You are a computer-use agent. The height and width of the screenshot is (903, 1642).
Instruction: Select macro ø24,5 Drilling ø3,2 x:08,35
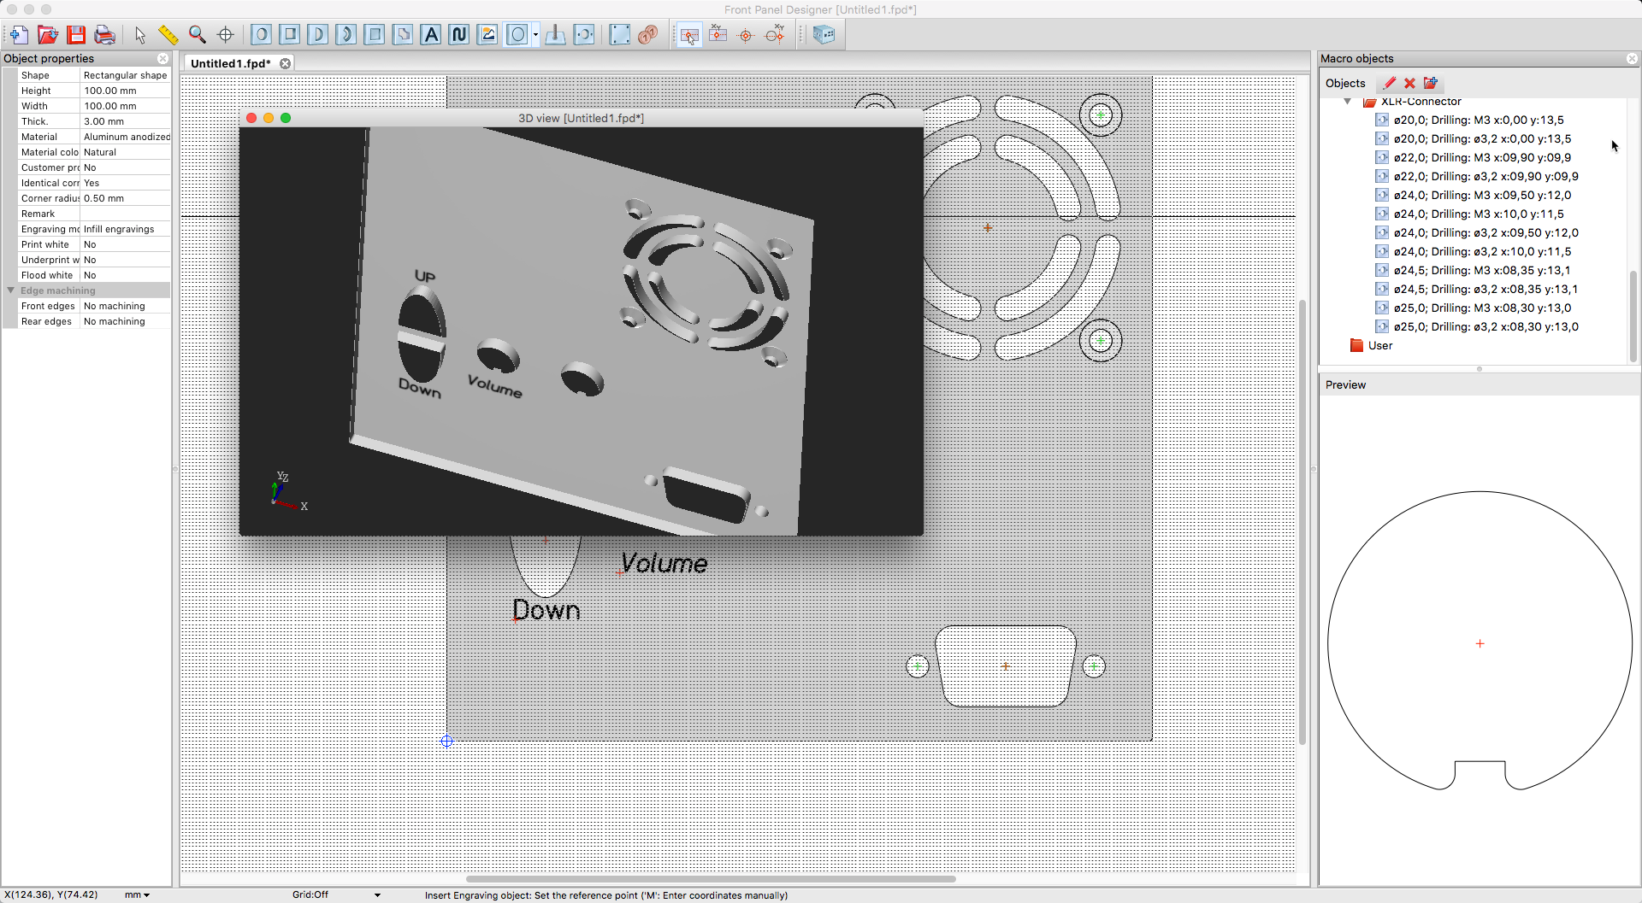click(1485, 290)
